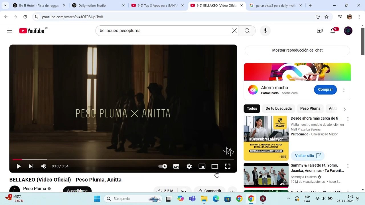Click the Visitar sitio link

[308, 156]
